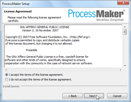Click the Next button
131x102 pixels.
pos(94,96)
